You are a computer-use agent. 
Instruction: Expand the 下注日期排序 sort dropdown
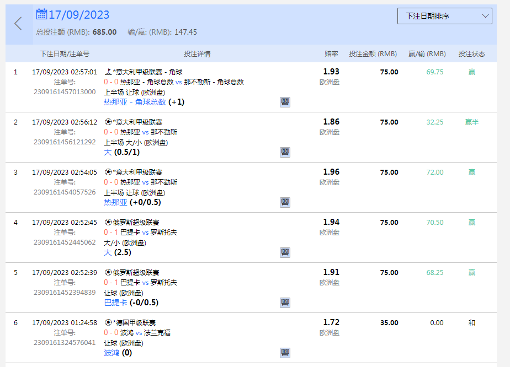(444, 16)
